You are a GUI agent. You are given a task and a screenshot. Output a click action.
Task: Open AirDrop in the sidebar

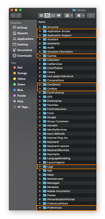click(20, 28)
